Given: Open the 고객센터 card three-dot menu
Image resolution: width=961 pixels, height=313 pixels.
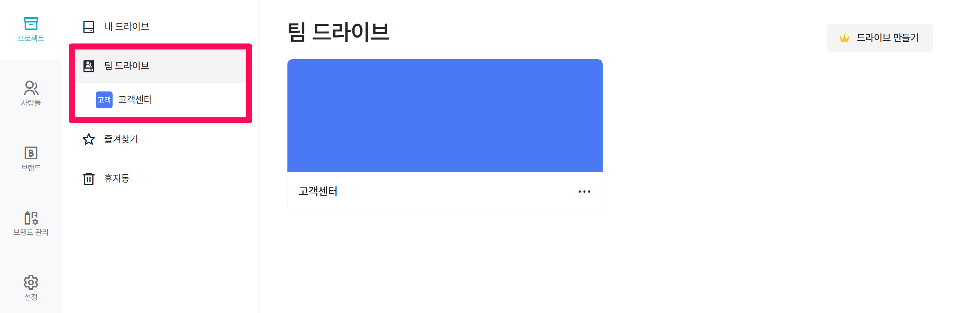Looking at the screenshot, I should [x=584, y=192].
